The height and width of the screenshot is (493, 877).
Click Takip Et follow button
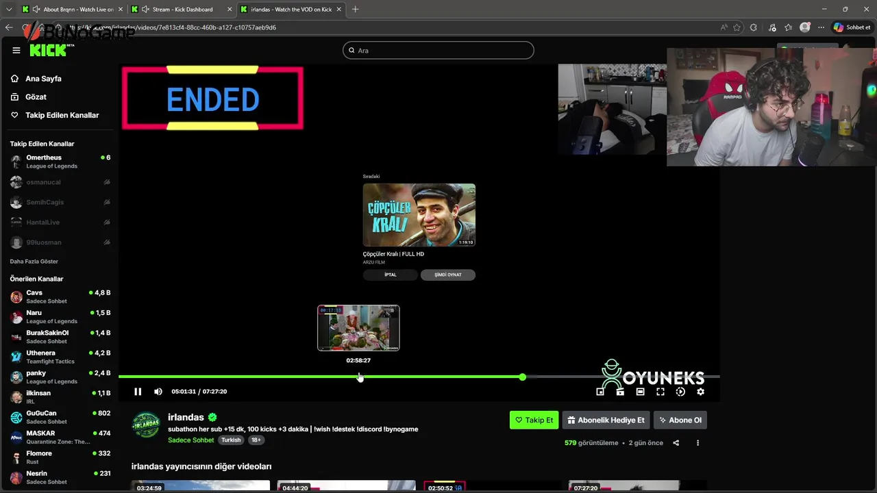[534, 420]
